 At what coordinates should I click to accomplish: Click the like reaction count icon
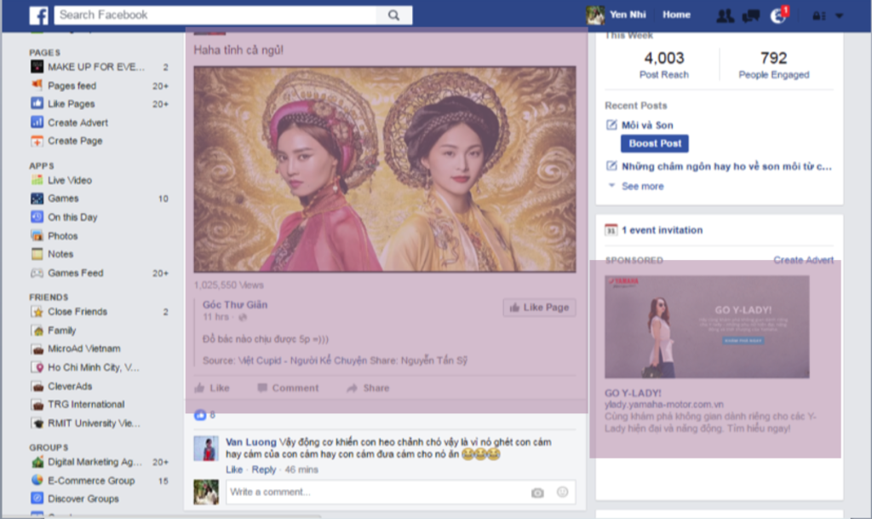pos(200,415)
